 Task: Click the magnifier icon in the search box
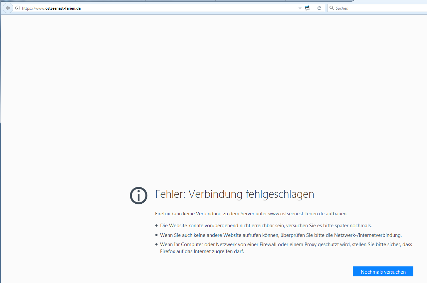[x=331, y=8]
